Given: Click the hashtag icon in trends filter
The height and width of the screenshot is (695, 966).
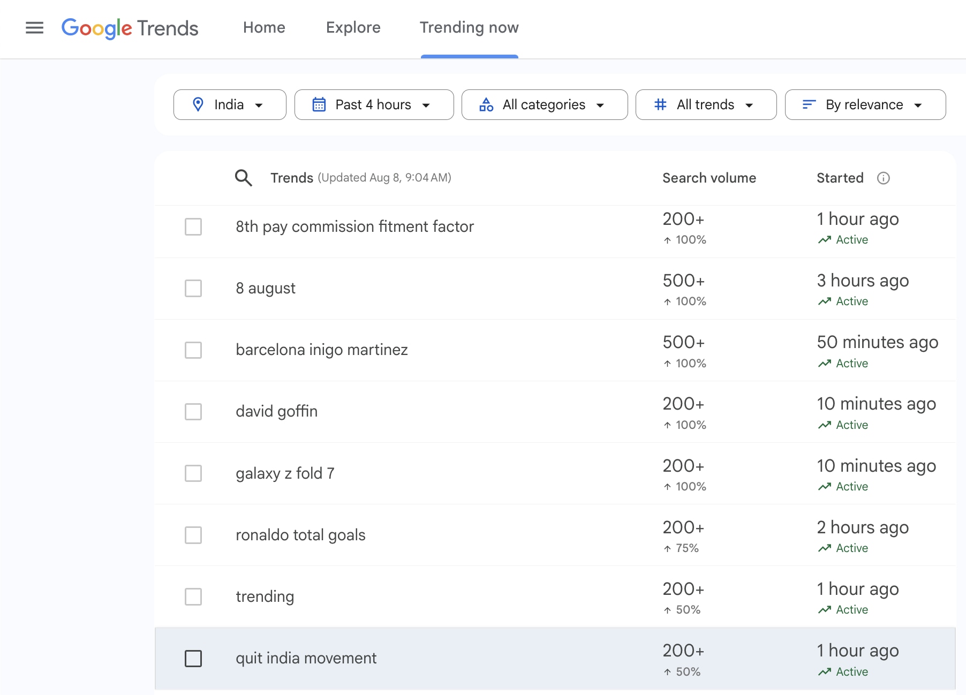Looking at the screenshot, I should pos(660,104).
